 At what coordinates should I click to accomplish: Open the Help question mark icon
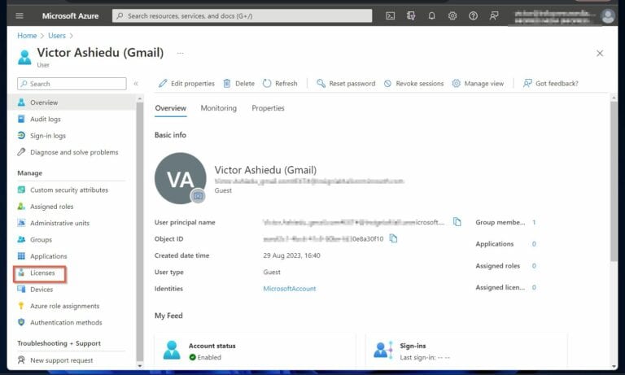[x=473, y=16]
